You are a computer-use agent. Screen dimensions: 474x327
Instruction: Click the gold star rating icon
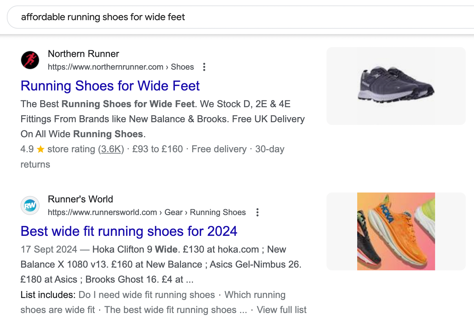(x=40, y=149)
